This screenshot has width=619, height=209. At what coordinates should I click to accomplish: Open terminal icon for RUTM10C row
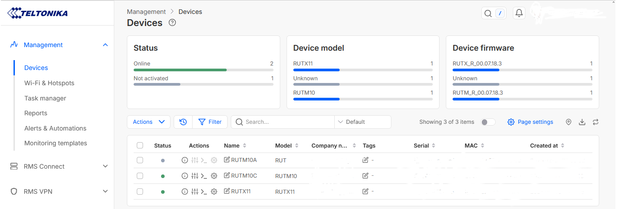tap(204, 176)
